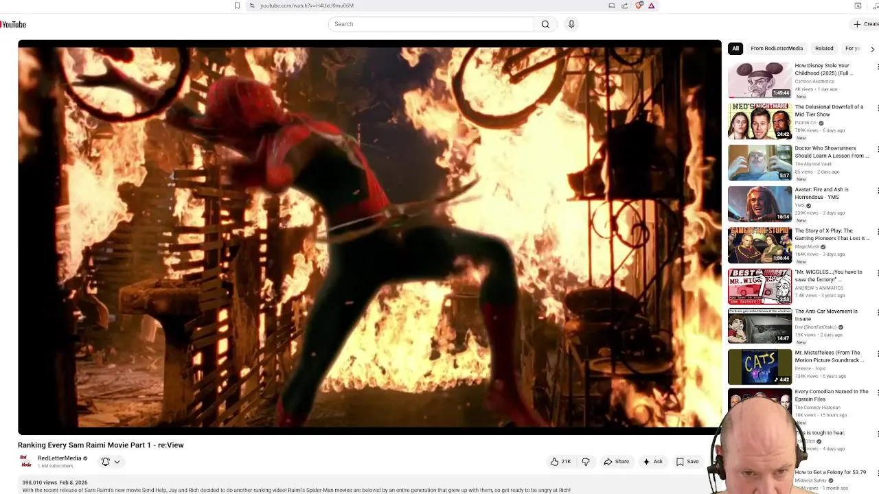Open How Disney Stole Your Childhood thumbnail
The image size is (879, 494).
click(760, 80)
